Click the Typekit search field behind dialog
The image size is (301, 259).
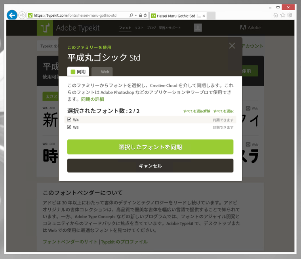click(48, 46)
